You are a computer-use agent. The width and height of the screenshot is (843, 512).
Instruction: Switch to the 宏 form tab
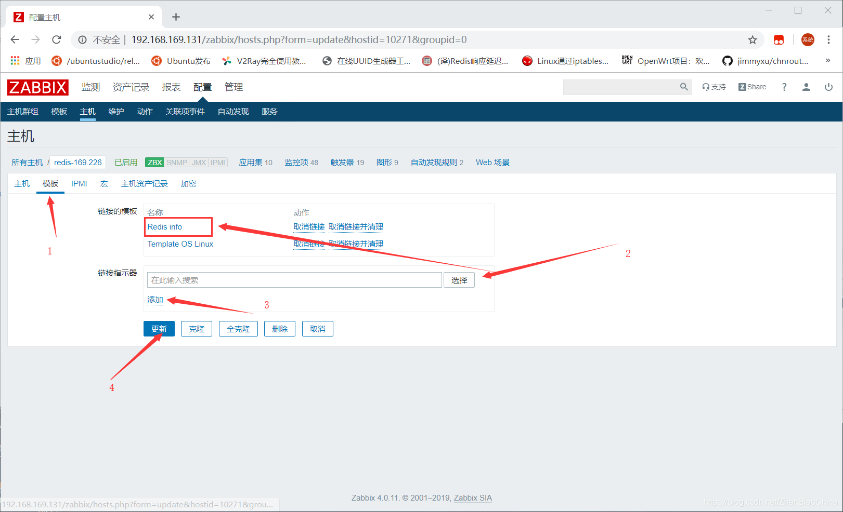click(x=104, y=184)
